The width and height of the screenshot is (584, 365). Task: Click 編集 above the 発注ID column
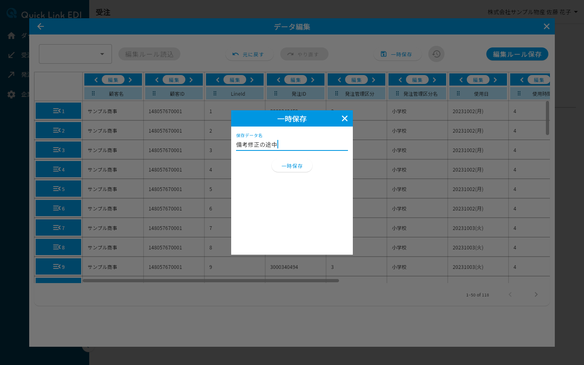pos(296,80)
